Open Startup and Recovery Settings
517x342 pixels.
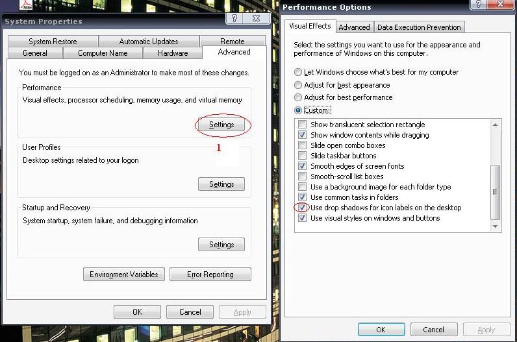point(221,245)
